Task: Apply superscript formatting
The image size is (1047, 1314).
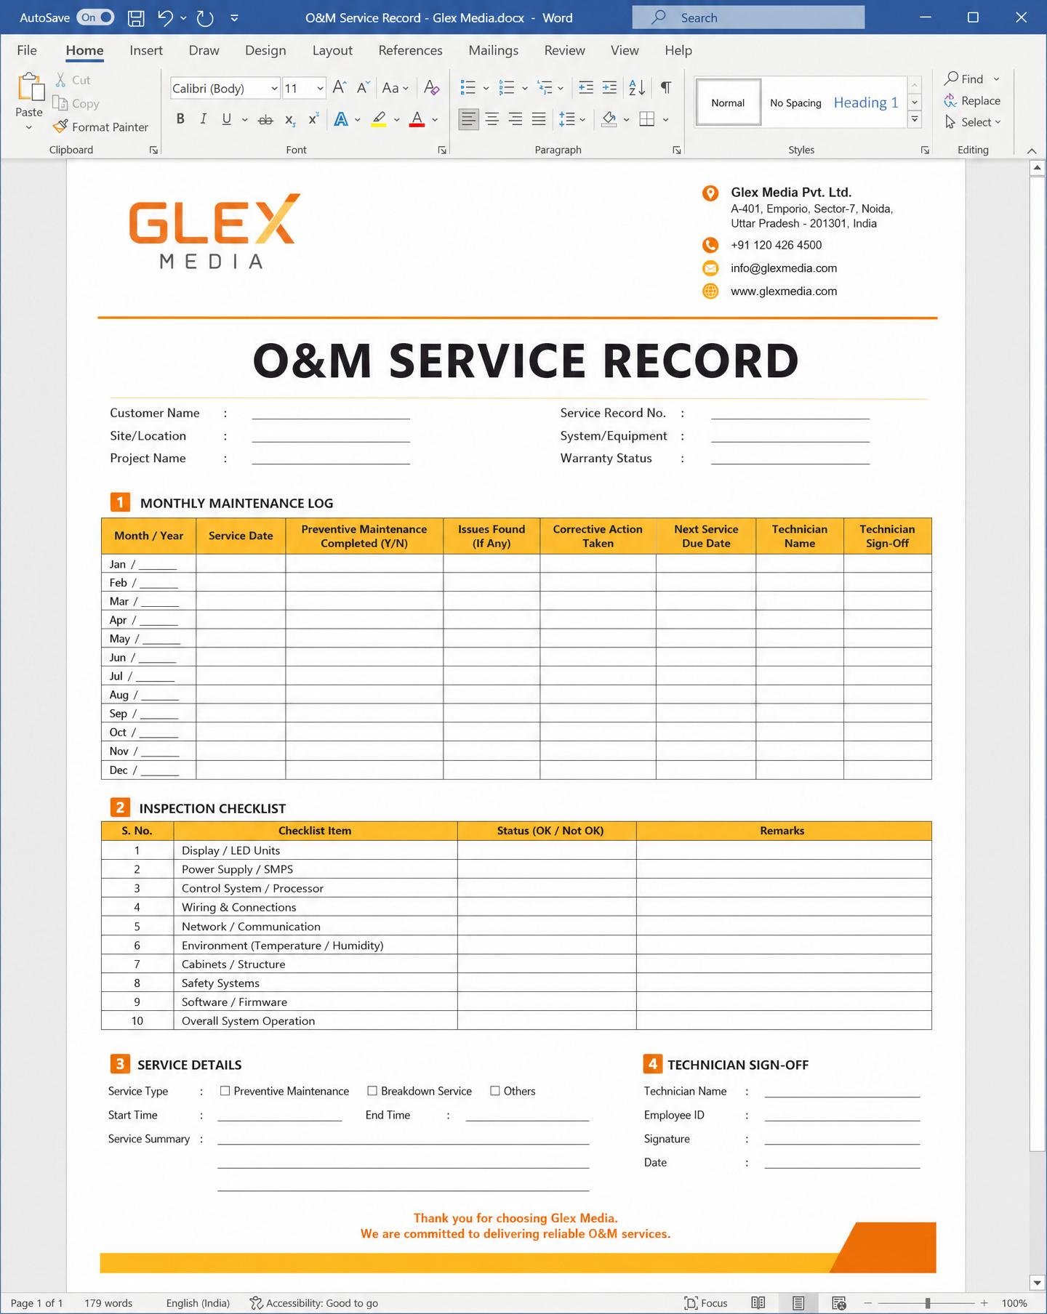Action: (313, 119)
